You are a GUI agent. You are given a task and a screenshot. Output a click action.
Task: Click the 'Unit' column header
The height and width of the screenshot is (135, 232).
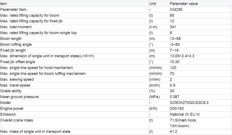pos(153,4)
